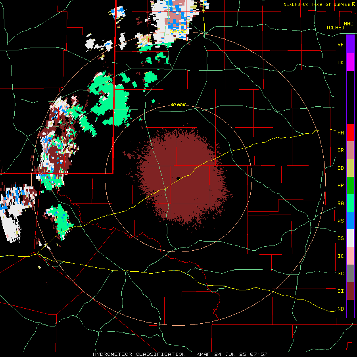
Task: Click the 50 NMI range ring label
Action: (x=178, y=105)
